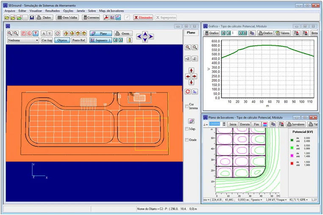This screenshot has width=323, height=215.
Task: Click the first open-folder icon in main toolbar
Action: click(x=7, y=17)
